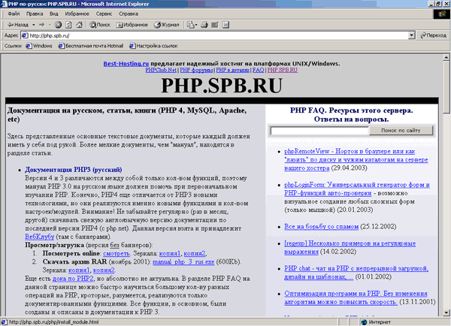Open Документация PHP3 (русский) link
This screenshot has width=451, height=326.
[74, 170]
